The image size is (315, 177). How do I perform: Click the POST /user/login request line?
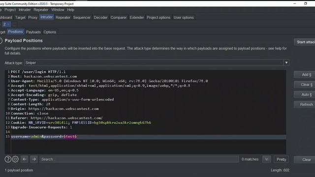[38, 72]
